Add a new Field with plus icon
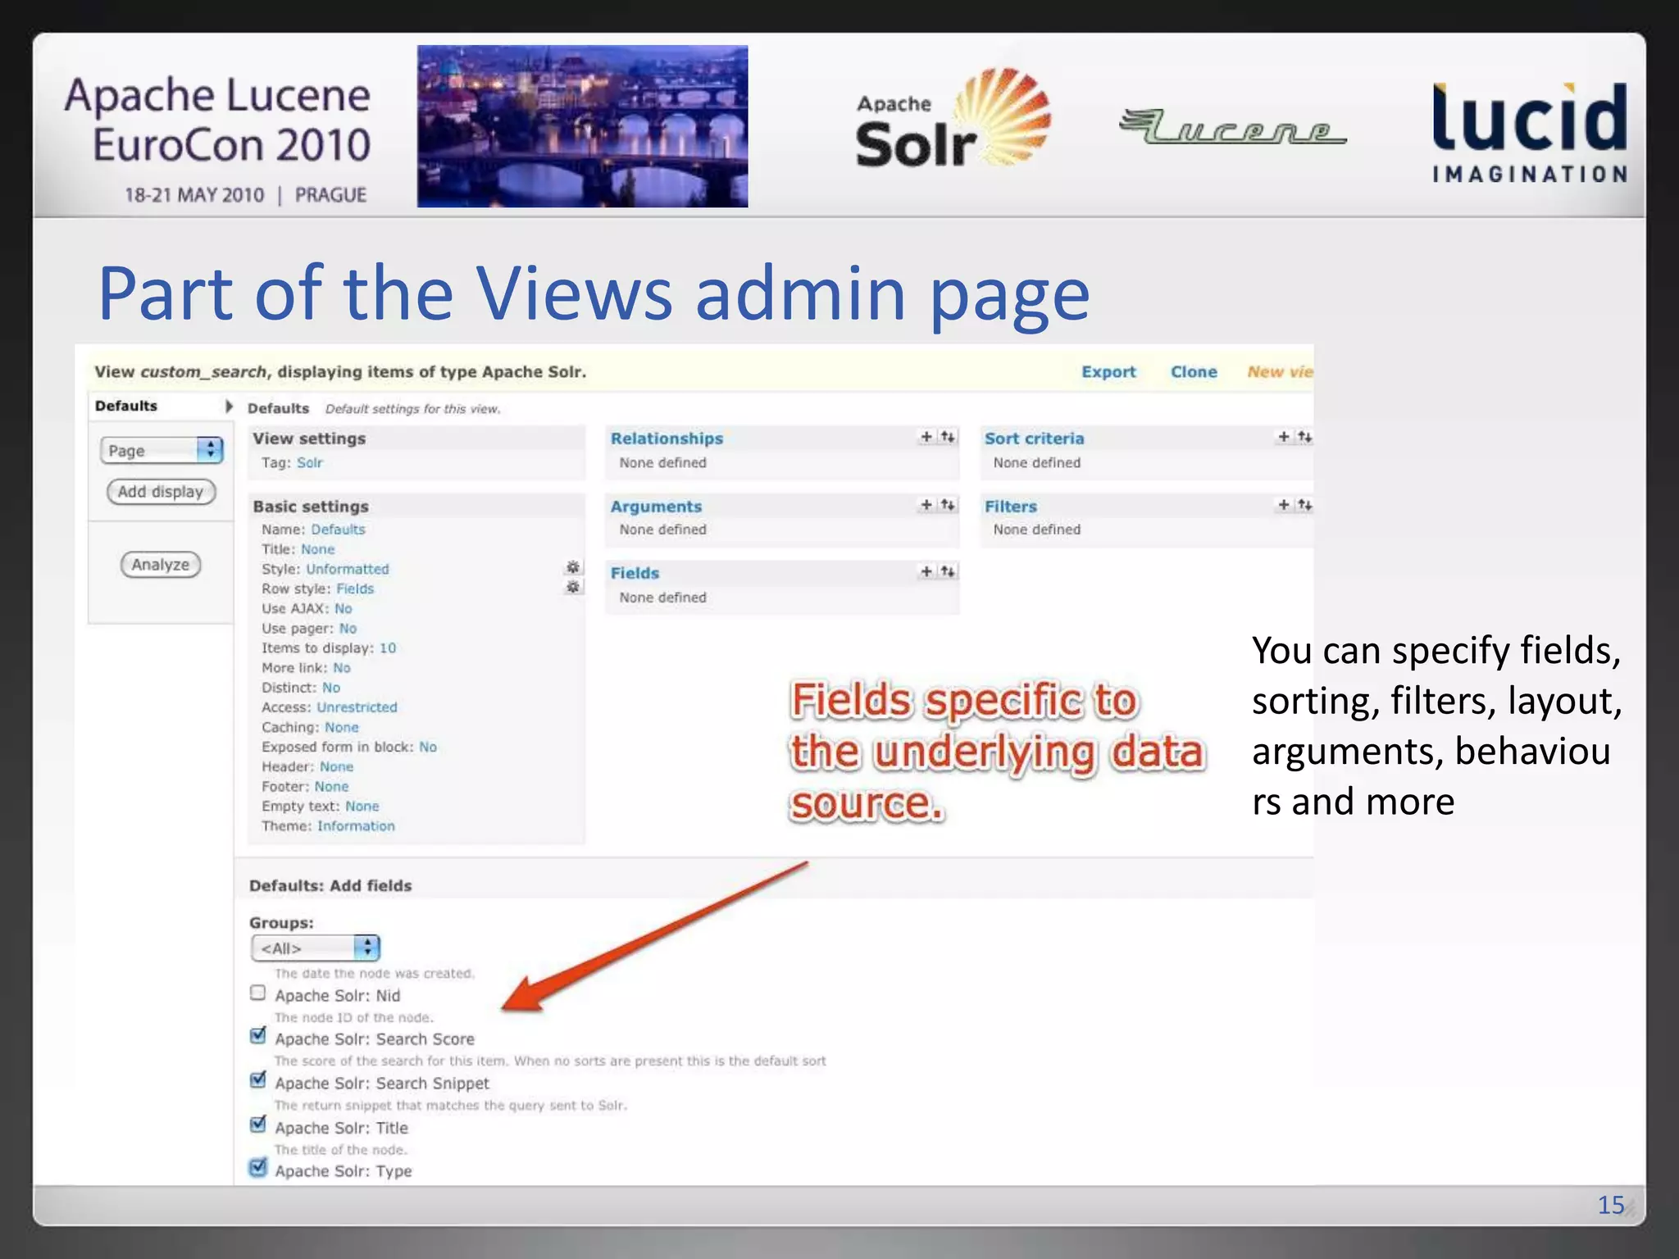The width and height of the screenshot is (1679, 1259). 926,571
